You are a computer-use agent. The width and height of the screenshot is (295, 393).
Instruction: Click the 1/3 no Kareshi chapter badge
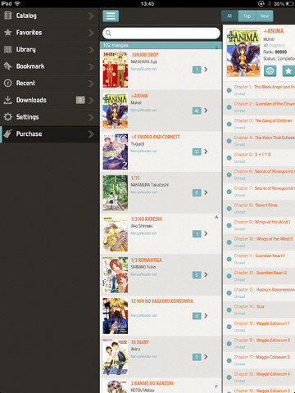197,233
